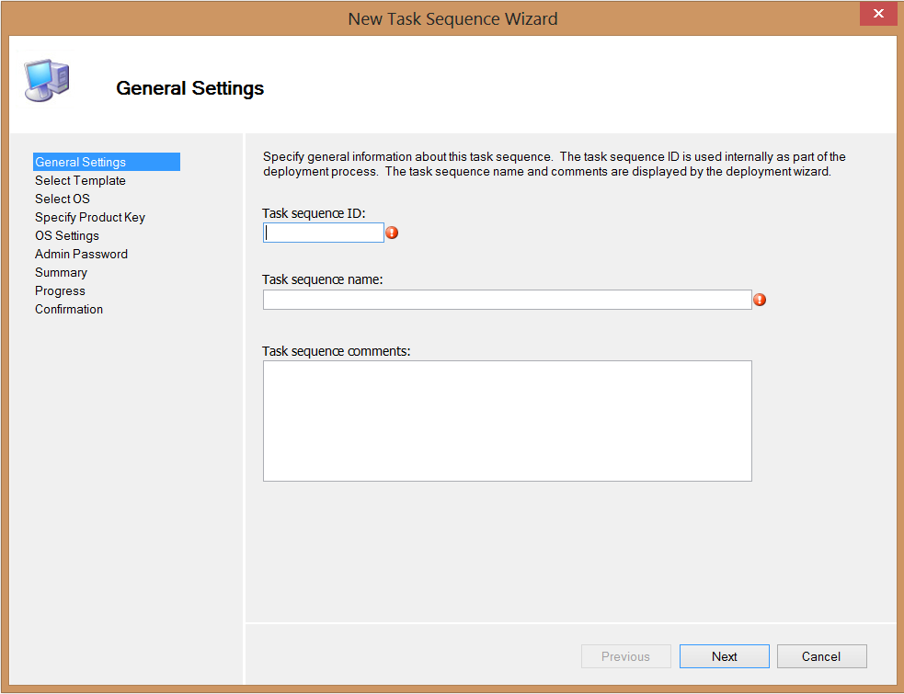Jump to Specify Product Key step
The height and width of the screenshot is (694, 904).
tap(90, 218)
